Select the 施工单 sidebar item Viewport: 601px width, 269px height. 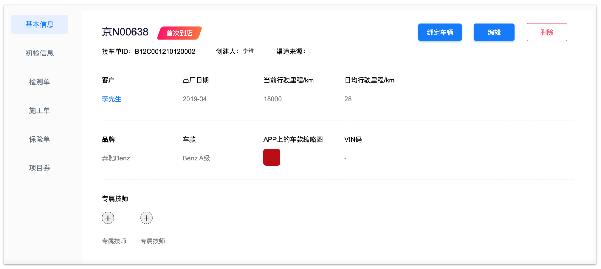(40, 111)
